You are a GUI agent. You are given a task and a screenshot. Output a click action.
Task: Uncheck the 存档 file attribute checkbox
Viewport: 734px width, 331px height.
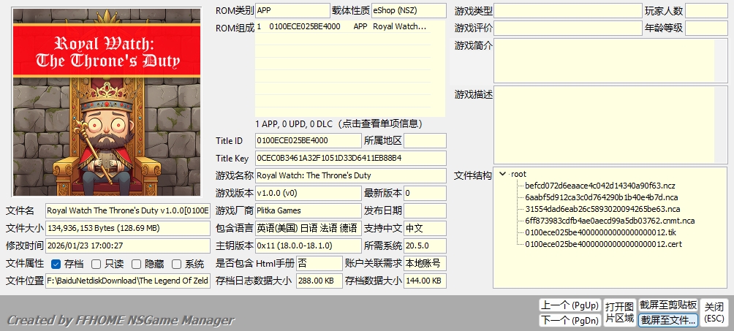(56, 264)
